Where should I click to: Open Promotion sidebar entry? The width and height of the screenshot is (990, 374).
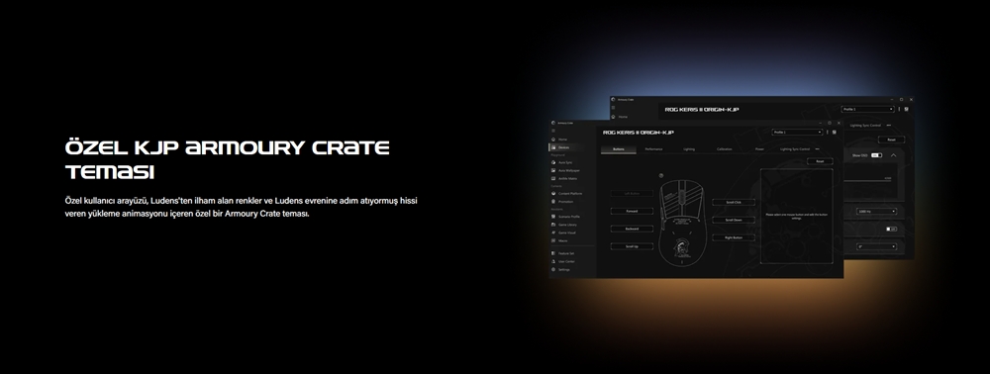[562, 202]
